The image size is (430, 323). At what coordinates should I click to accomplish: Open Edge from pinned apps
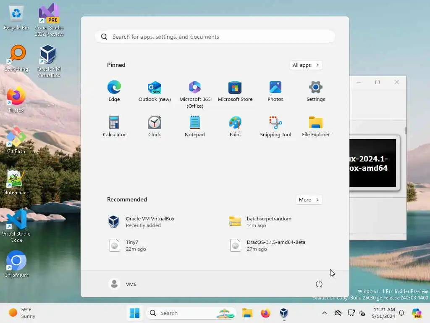point(114,91)
